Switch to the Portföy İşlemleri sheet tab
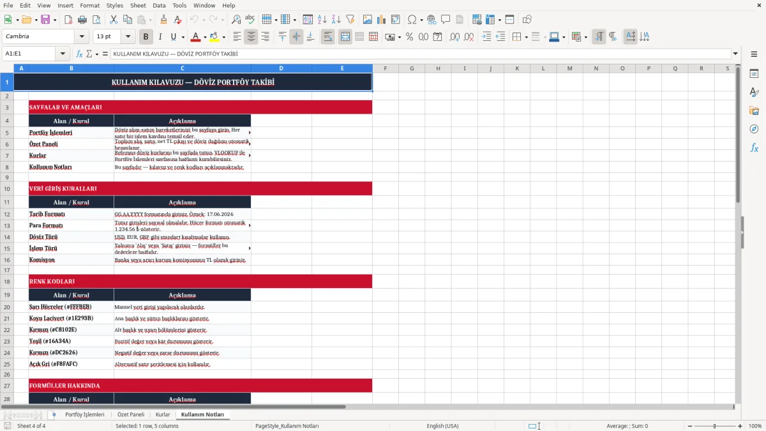This screenshot has height=431, width=766. (85, 414)
